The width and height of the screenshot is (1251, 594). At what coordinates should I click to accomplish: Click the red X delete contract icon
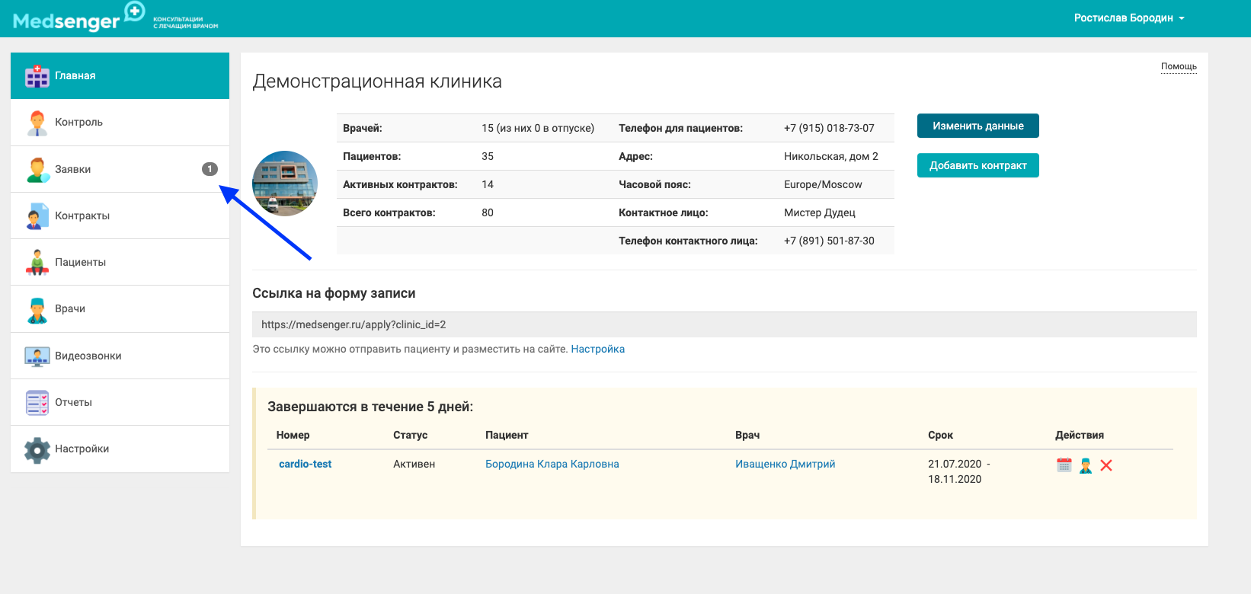point(1106,465)
